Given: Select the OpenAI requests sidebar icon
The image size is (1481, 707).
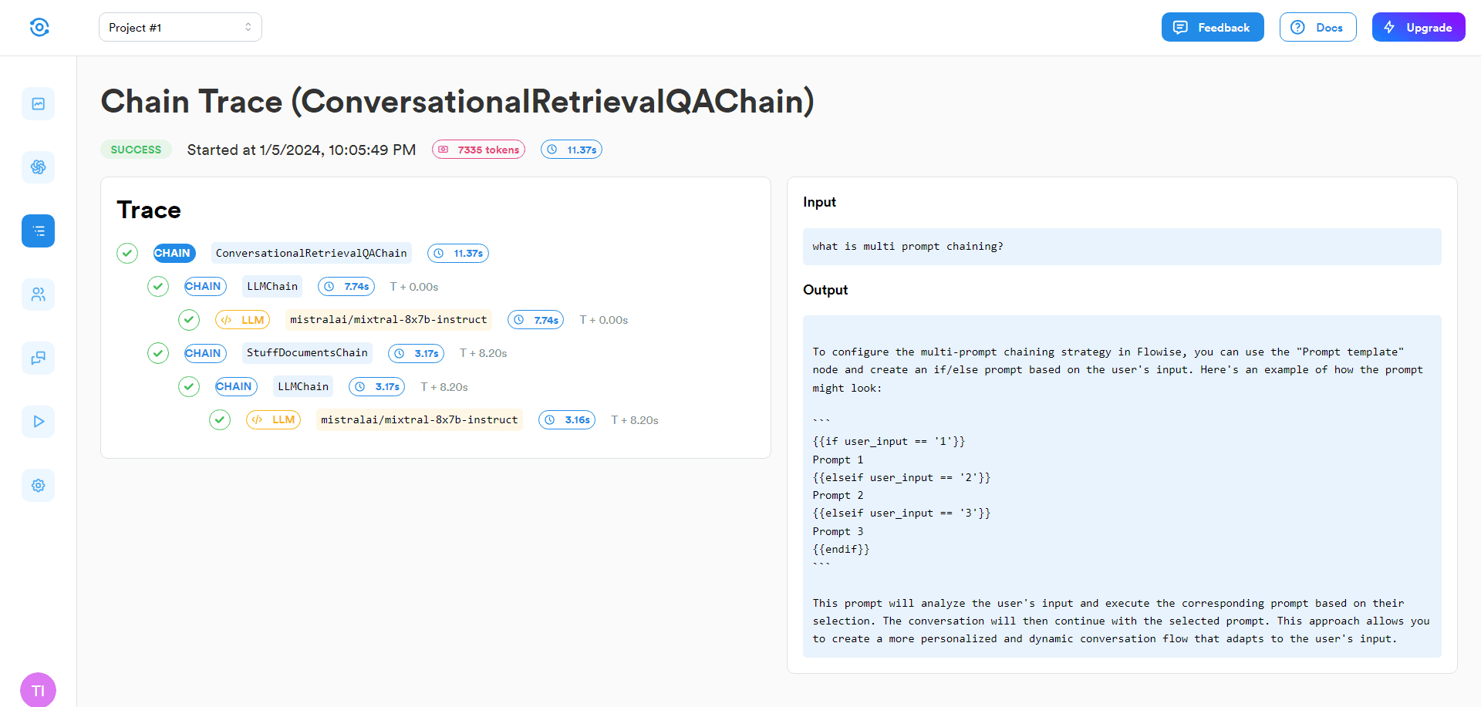Looking at the screenshot, I should point(38,167).
